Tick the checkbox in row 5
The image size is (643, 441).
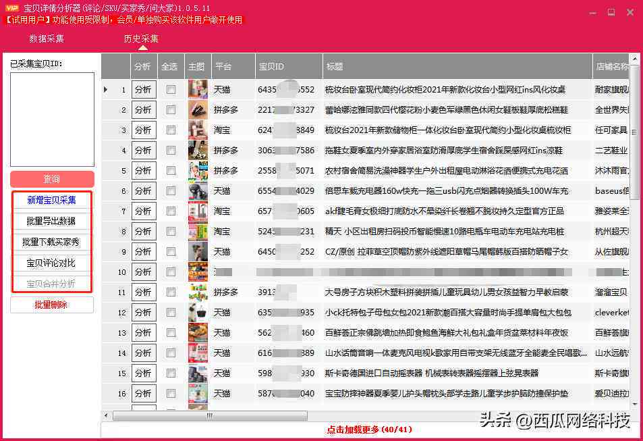pyautogui.click(x=171, y=171)
